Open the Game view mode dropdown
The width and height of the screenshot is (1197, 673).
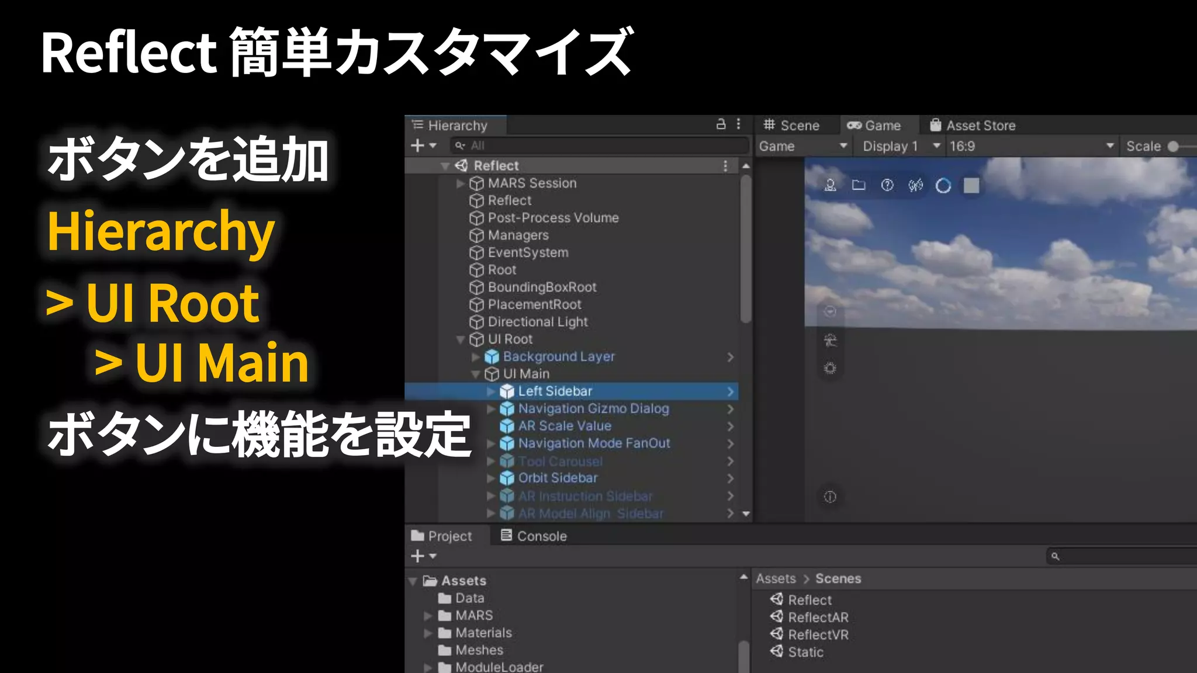click(803, 146)
